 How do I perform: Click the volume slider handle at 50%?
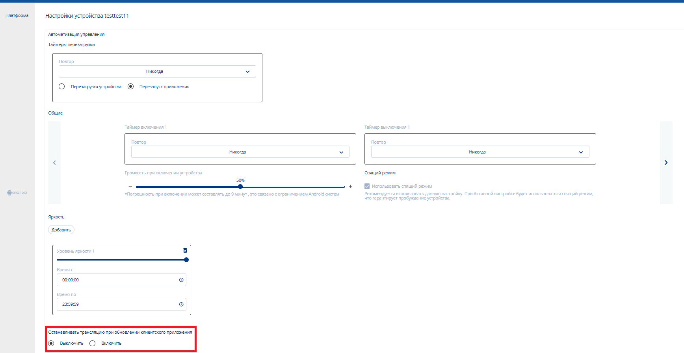[x=240, y=187]
